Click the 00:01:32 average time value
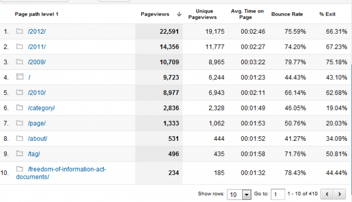The image size is (352, 202). click(253, 173)
